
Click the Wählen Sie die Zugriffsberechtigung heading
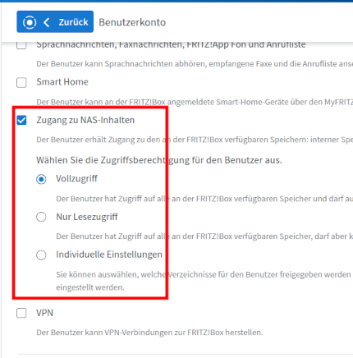(x=159, y=160)
